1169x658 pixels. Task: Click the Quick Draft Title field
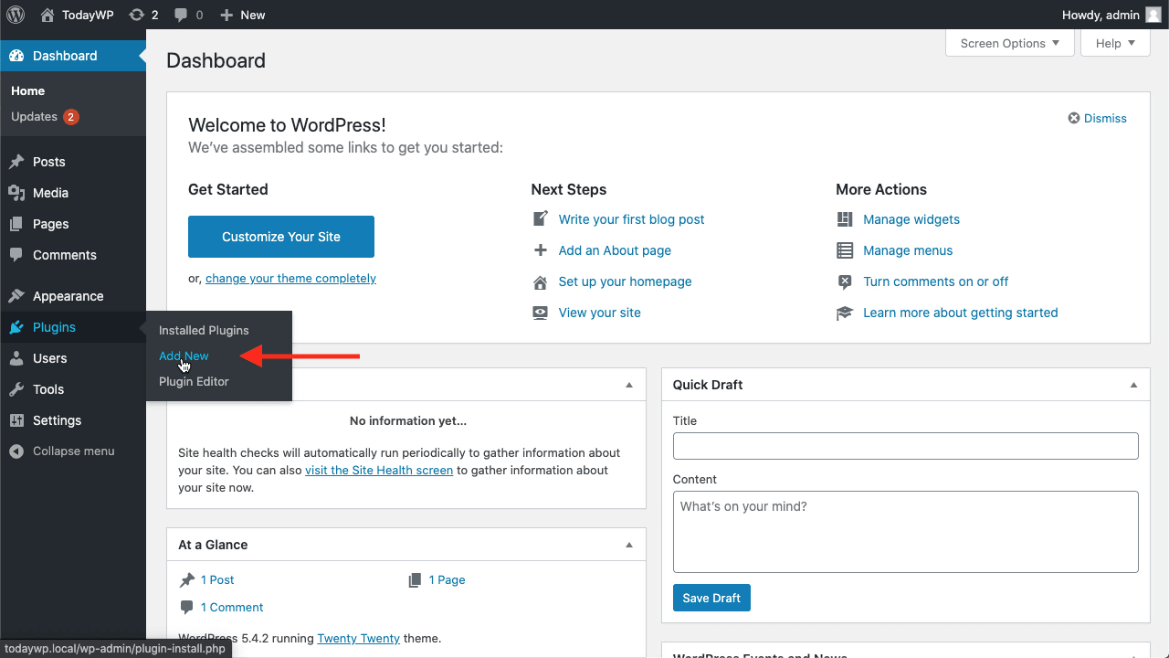[x=906, y=446]
